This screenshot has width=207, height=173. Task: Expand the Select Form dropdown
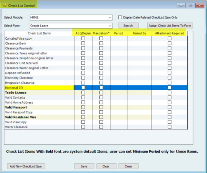point(110,26)
